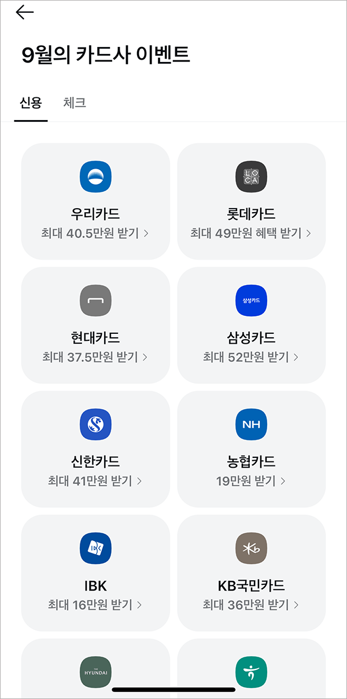The width and height of the screenshot is (347, 699).
Task: Select the 롯데카드 LOCA logo
Action: [x=252, y=177]
